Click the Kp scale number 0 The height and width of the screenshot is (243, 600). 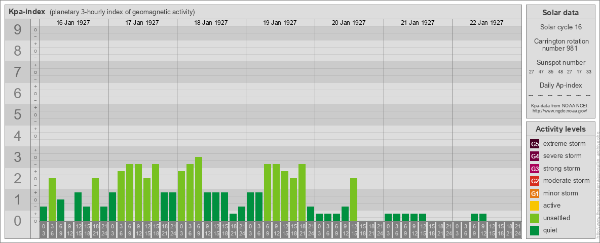tap(17, 221)
